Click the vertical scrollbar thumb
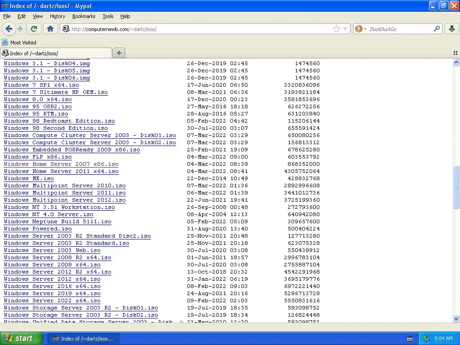 (x=456, y=187)
